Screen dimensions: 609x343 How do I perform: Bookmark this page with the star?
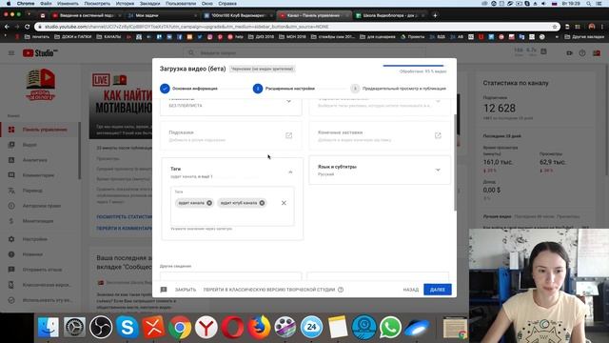click(555, 27)
